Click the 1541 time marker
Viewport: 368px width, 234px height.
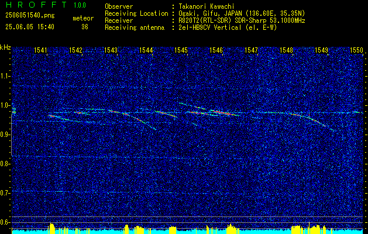click(41, 50)
